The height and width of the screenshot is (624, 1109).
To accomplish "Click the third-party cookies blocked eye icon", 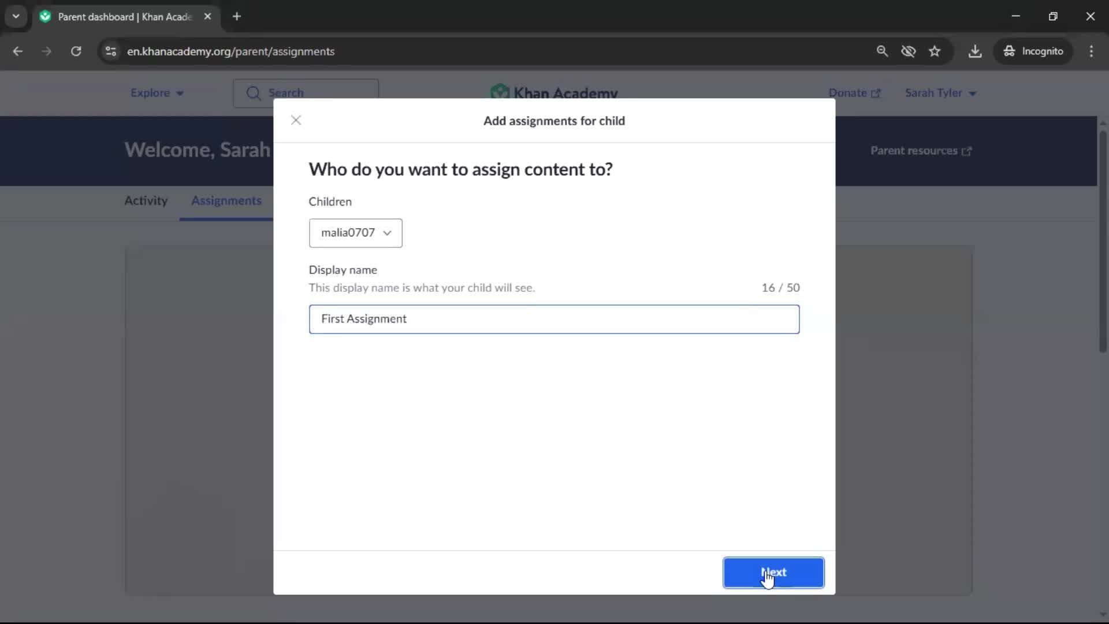I will tap(908, 51).
